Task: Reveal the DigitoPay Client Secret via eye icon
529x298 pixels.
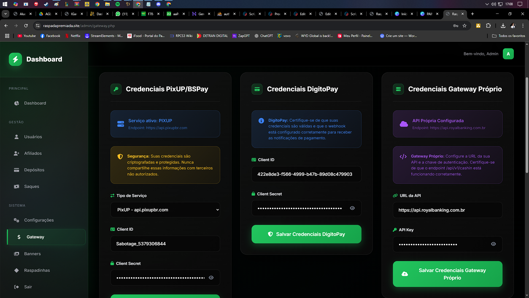Action: (352, 208)
